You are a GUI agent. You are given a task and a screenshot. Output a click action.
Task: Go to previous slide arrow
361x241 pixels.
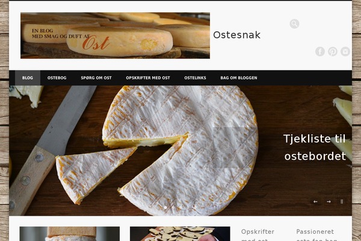(x=315, y=202)
